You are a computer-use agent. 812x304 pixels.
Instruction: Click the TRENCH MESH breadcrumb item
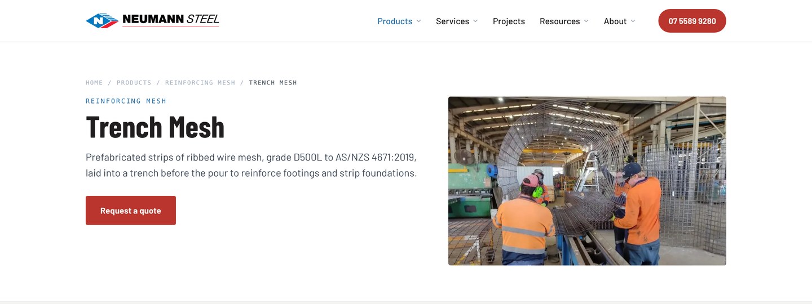click(x=273, y=83)
